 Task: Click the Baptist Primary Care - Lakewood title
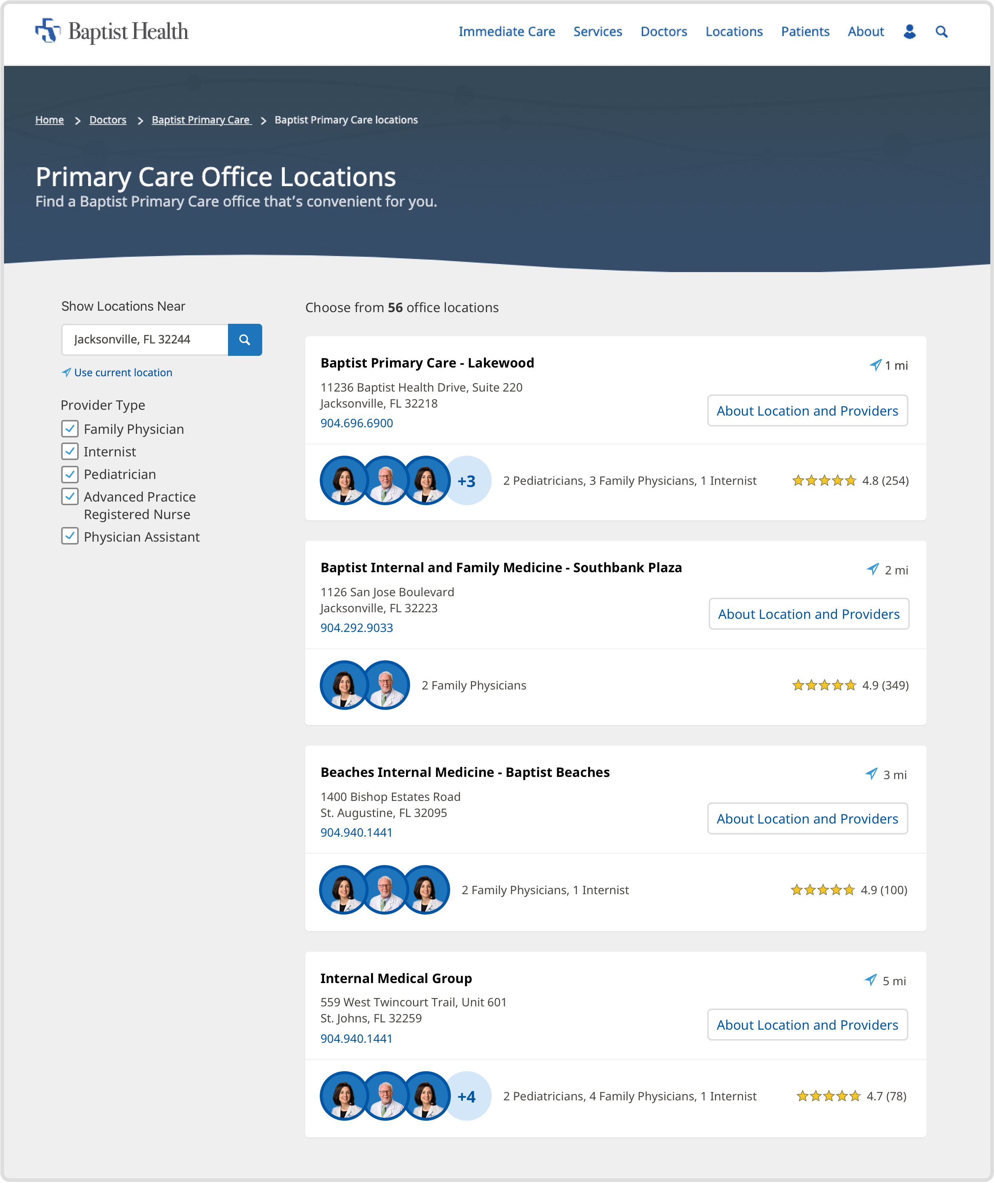click(x=428, y=363)
